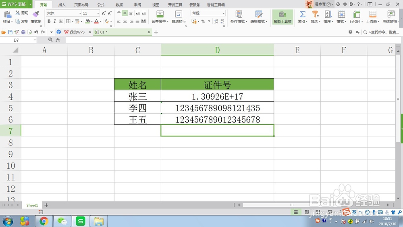
Task: Switch to the 页面布局 (Page Layout) tab
Action: pyautogui.click(x=81, y=4)
